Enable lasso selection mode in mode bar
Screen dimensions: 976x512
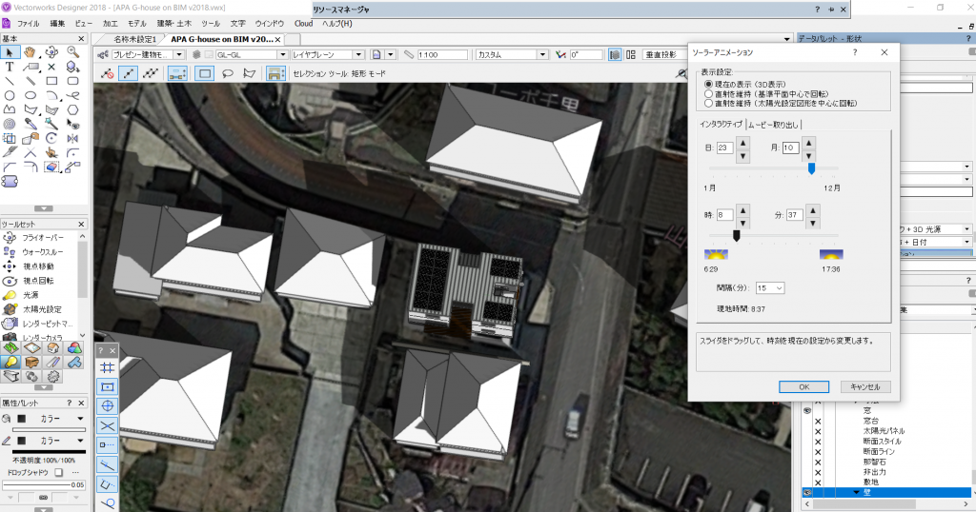228,73
